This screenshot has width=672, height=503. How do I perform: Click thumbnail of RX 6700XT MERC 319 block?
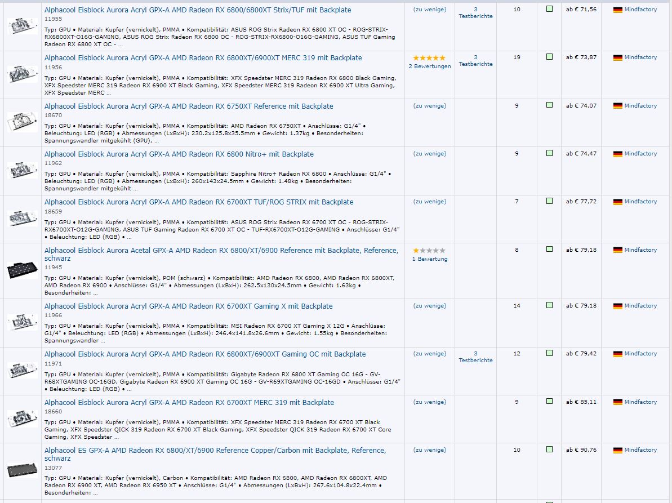pyautogui.click(x=23, y=419)
